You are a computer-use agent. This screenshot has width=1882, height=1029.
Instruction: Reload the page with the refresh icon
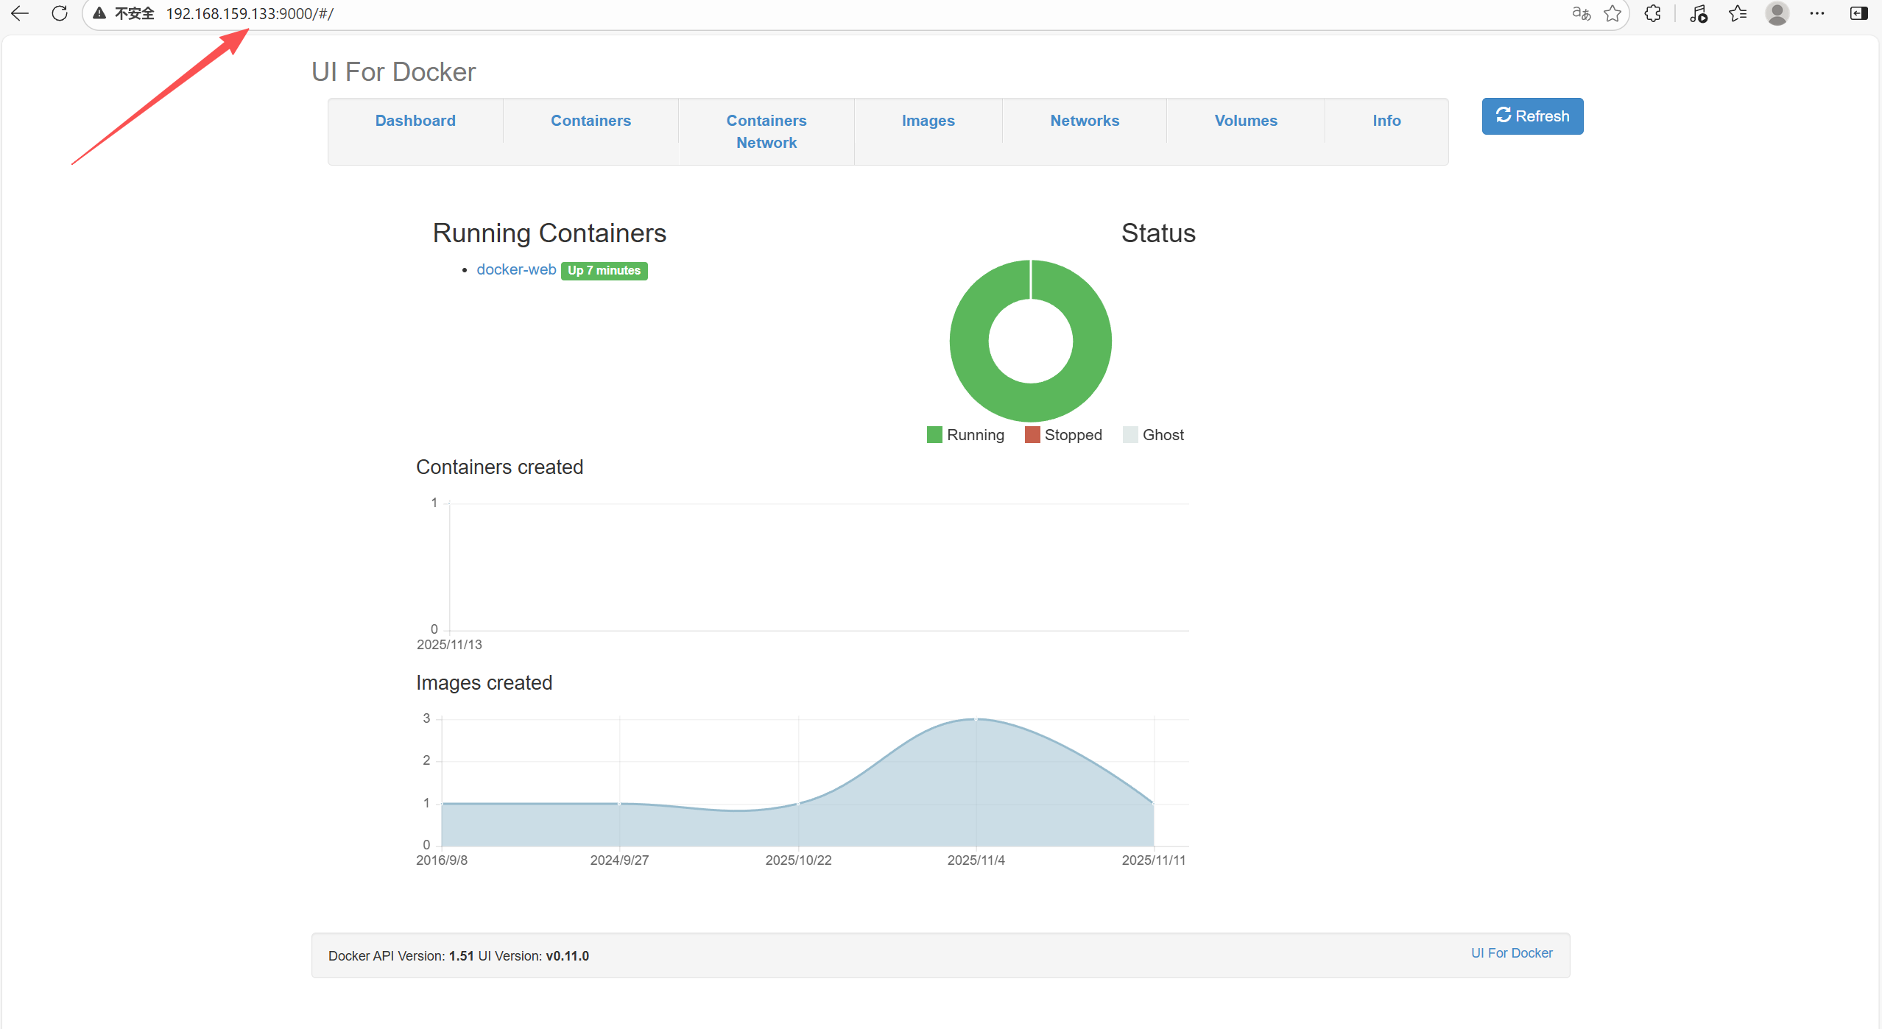pos(60,13)
